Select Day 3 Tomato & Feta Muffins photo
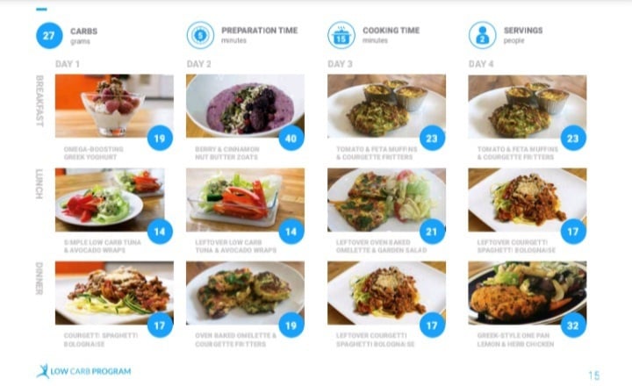632x386 pixels. (386, 106)
